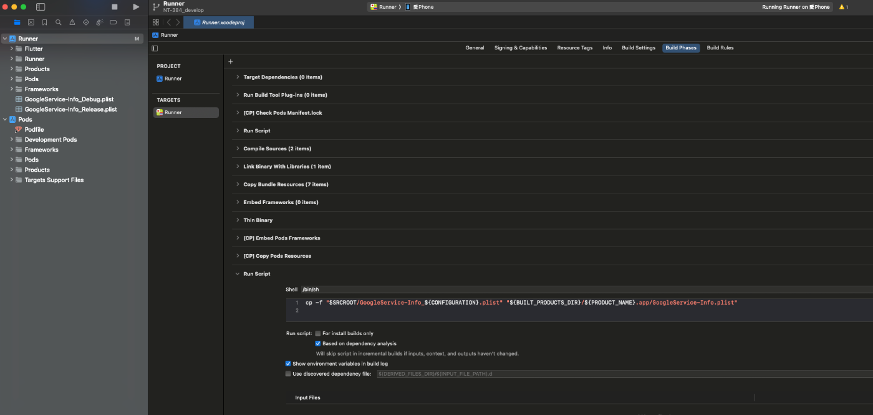Toggle Show environment variables in build log

click(x=288, y=363)
